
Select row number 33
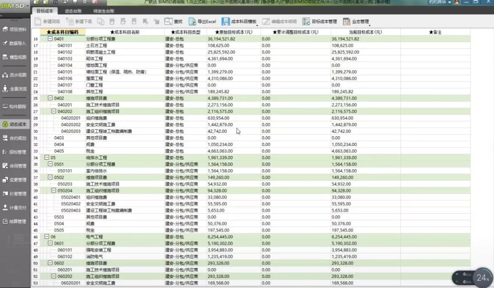(x=35, y=151)
